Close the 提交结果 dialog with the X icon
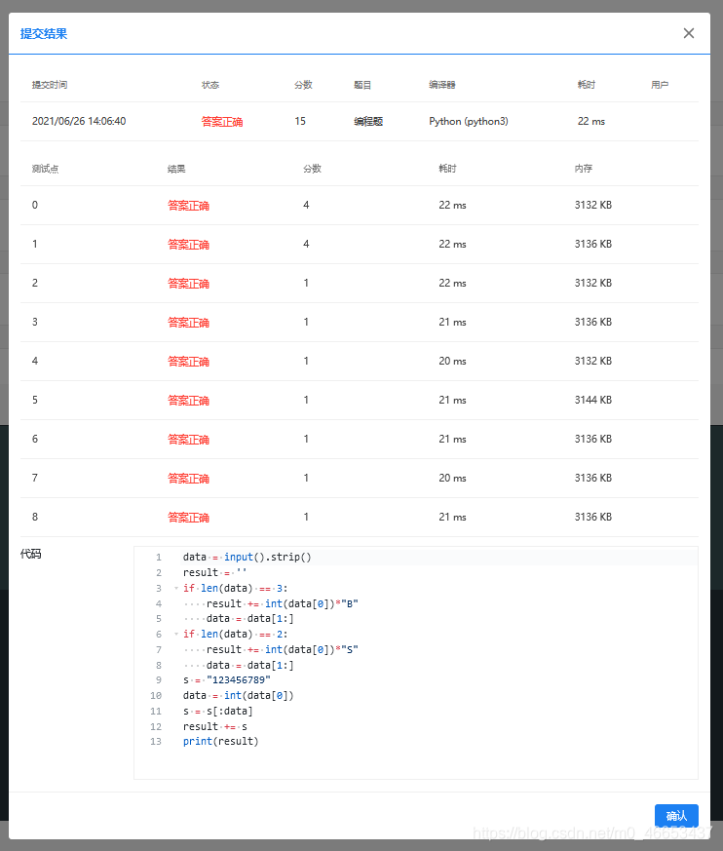The image size is (723, 851). click(688, 33)
